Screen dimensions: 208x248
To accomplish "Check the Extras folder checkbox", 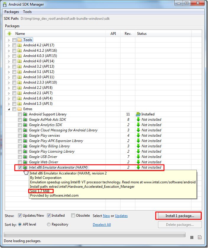I will [14, 109].
